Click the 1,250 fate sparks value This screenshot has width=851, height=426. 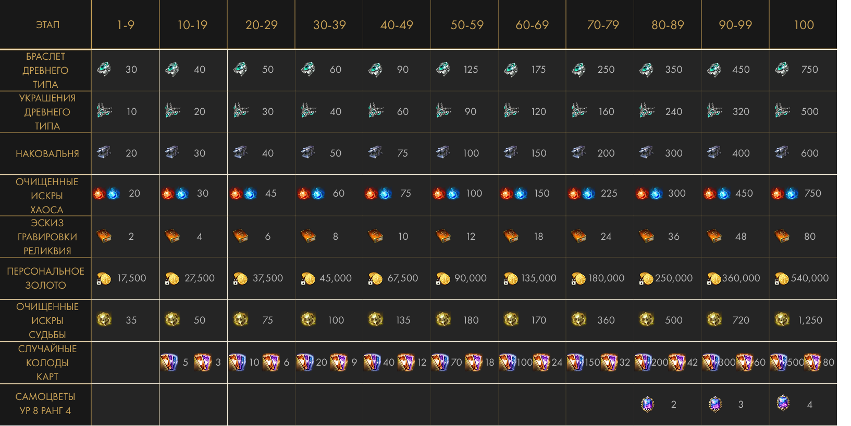click(810, 320)
